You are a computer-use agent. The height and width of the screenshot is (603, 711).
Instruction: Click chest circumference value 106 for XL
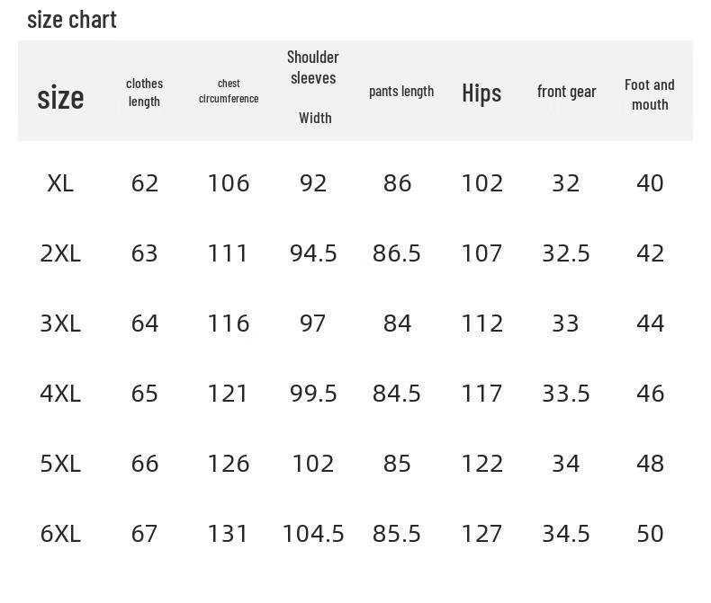coord(229,183)
